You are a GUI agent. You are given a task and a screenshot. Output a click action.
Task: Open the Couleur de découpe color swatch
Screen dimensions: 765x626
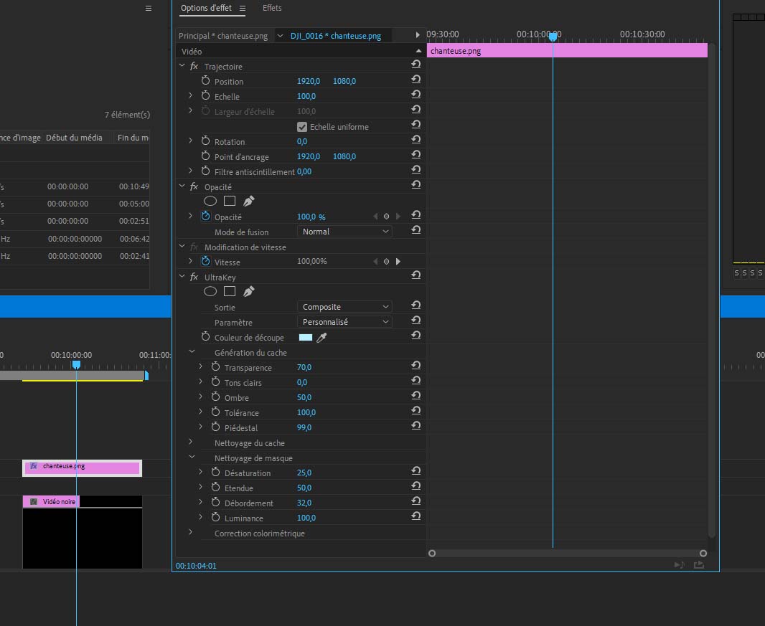tap(306, 337)
